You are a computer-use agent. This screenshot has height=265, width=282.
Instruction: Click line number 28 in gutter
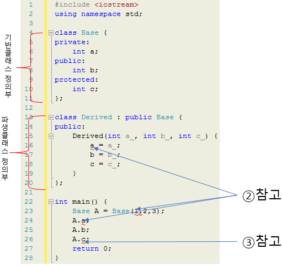pyautogui.click(x=29, y=258)
